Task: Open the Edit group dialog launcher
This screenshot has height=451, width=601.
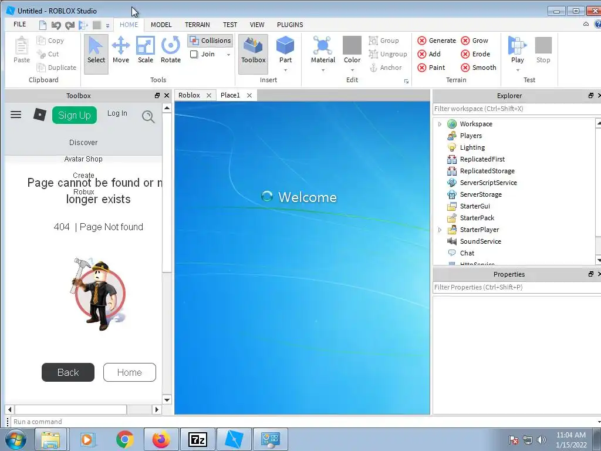Action: pyautogui.click(x=406, y=81)
